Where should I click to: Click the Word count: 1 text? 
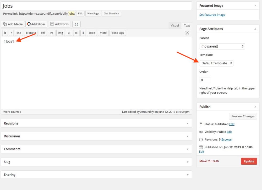pos(12,112)
